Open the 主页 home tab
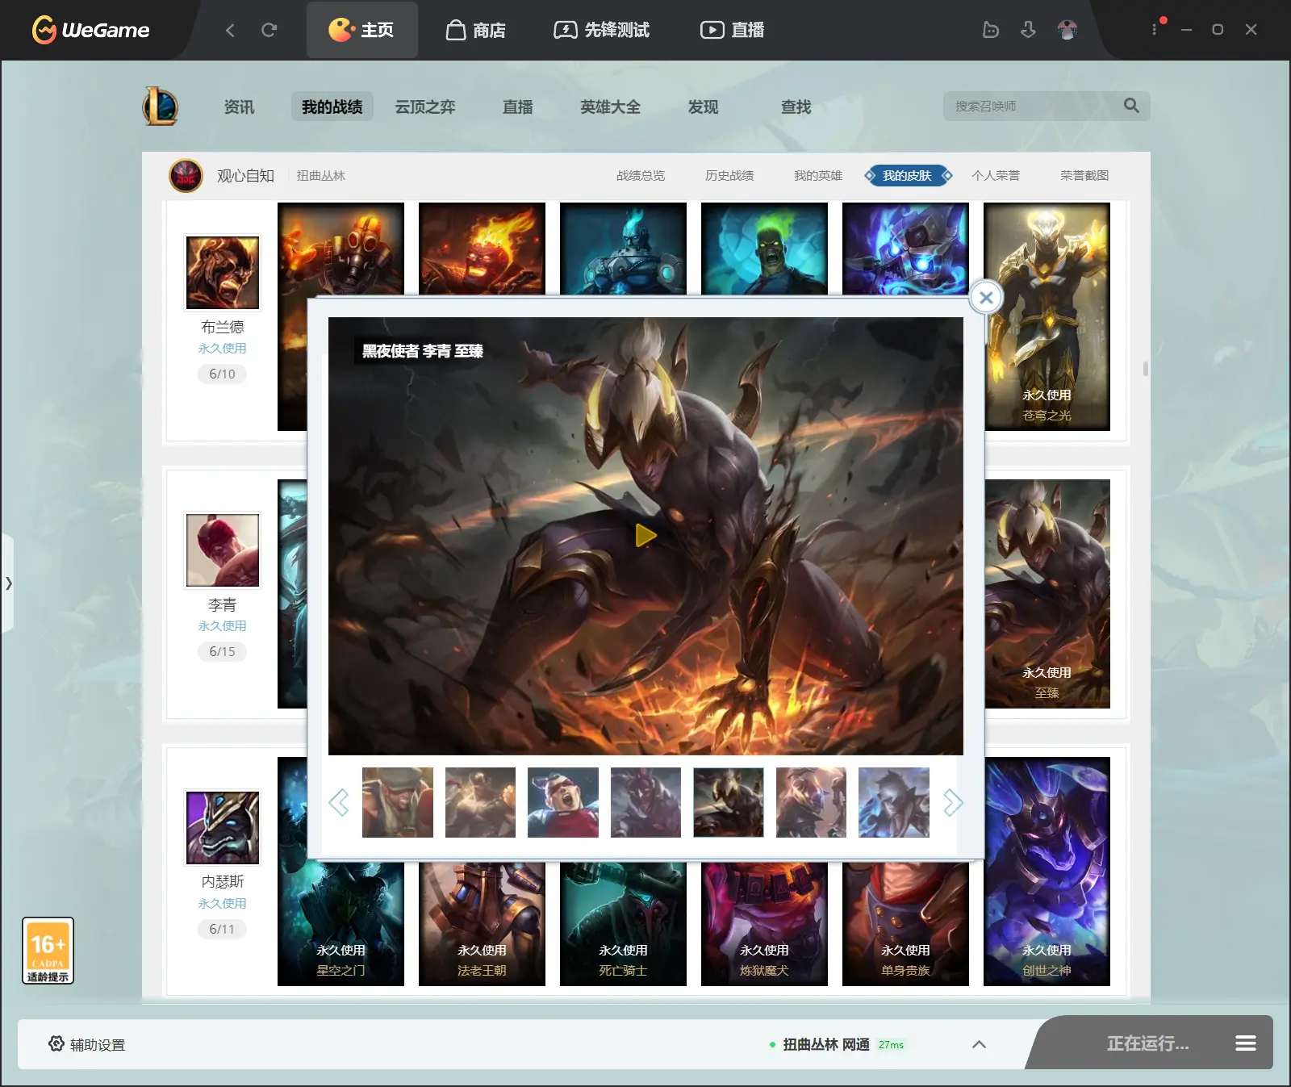1291x1087 pixels. [361, 30]
